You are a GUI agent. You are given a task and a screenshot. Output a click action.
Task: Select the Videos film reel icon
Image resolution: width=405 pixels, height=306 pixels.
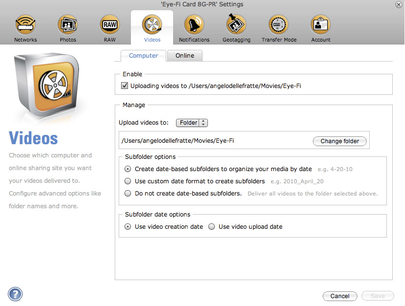[x=152, y=24]
